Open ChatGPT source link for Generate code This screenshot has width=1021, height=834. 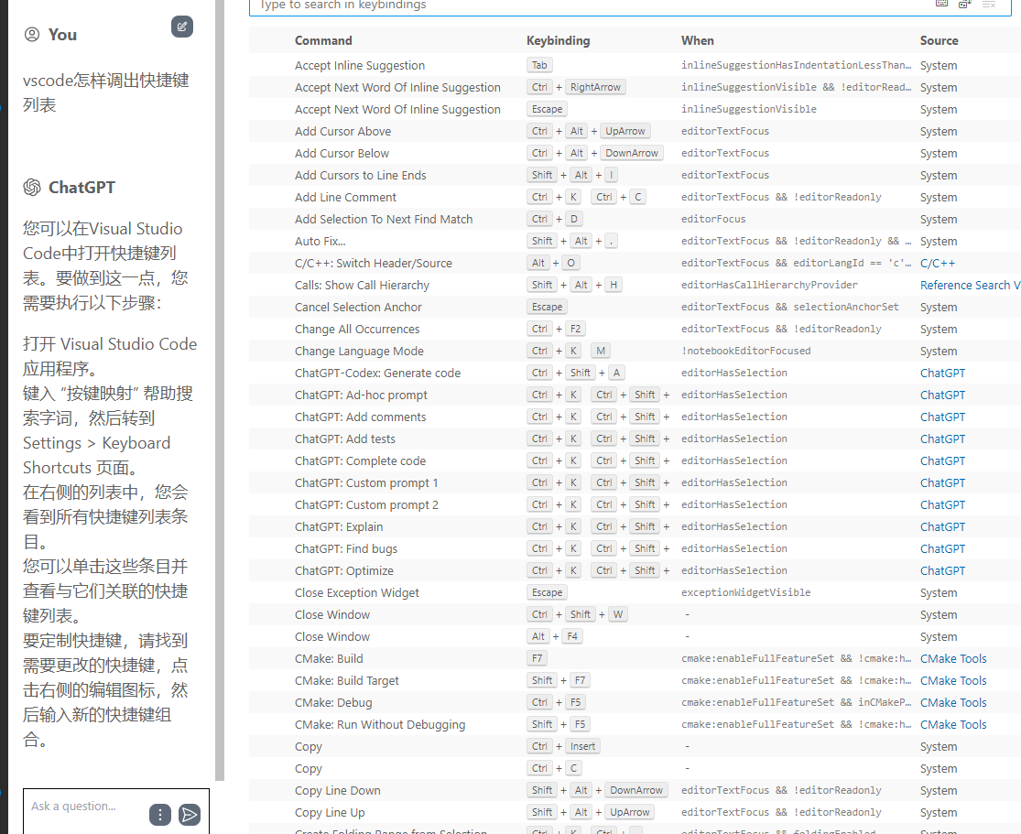[942, 373]
